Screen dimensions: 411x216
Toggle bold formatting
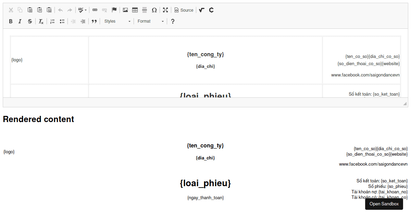pos(11,21)
